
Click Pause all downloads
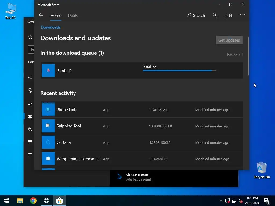(235, 54)
